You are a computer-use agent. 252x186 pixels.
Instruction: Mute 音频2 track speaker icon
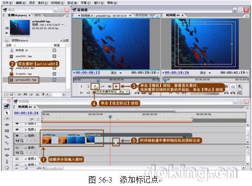pos(17,159)
